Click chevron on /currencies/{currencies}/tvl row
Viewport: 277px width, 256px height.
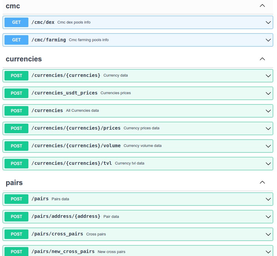tap(268, 164)
